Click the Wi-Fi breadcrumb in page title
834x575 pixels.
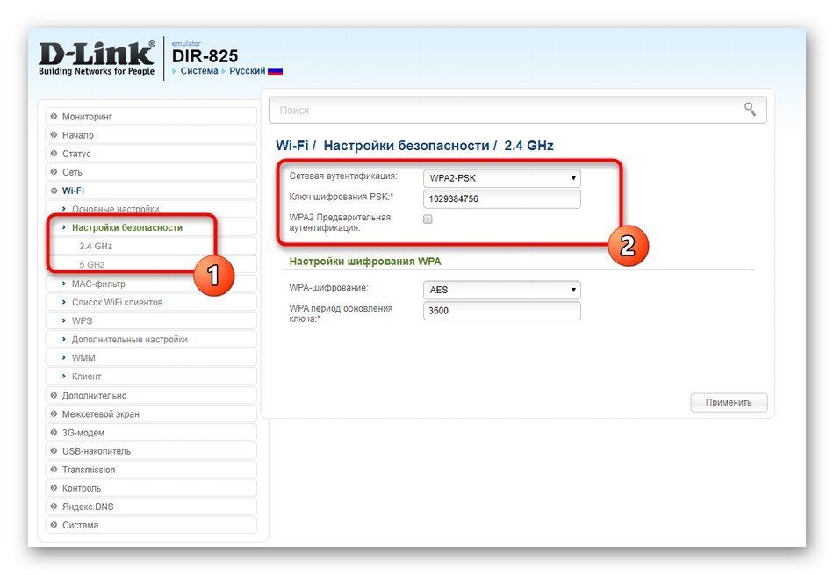[292, 145]
